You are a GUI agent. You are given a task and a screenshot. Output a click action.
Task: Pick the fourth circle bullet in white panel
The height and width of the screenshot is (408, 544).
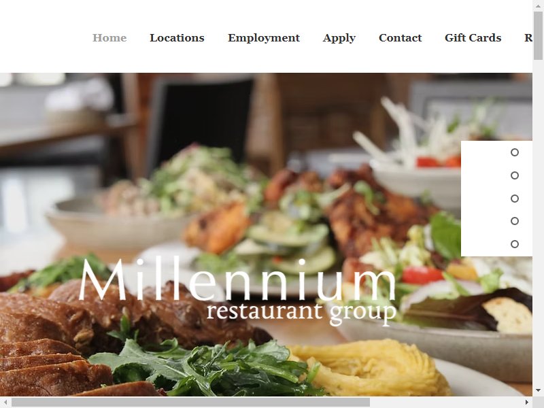[515, 221]
